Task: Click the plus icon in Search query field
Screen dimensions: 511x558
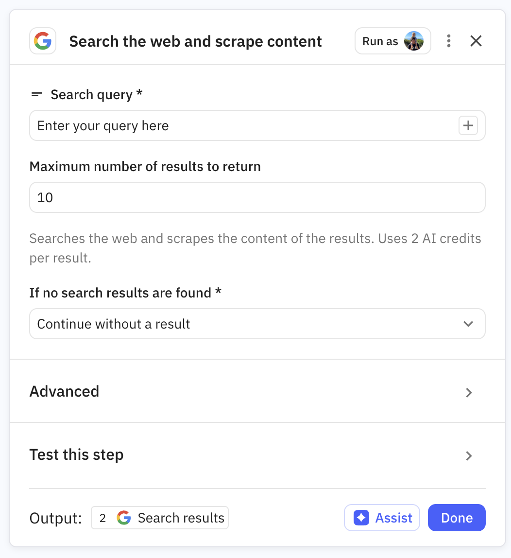Action: click(x=468, y=126)
